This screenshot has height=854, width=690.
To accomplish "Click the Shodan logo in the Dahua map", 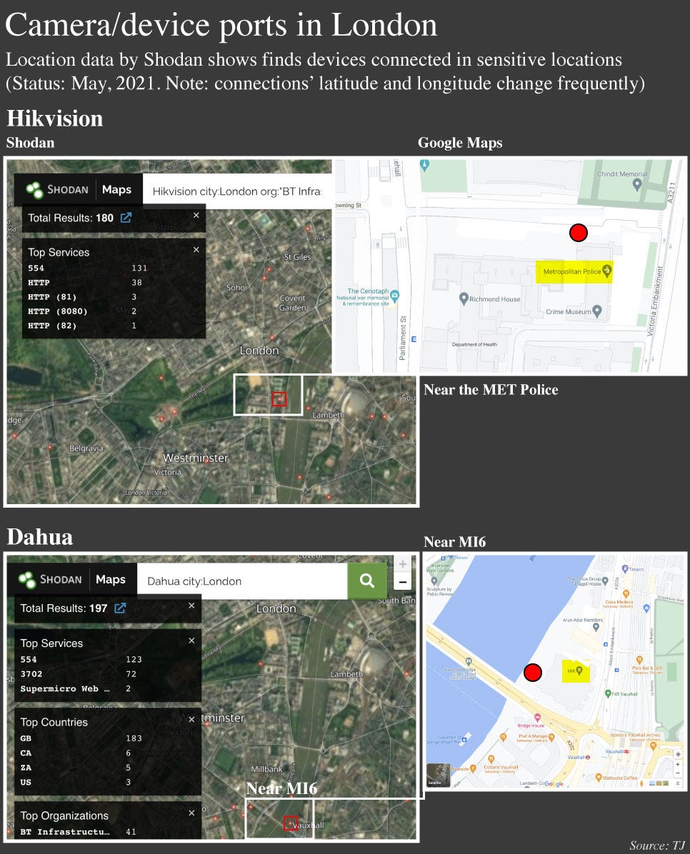I will 50,580.
